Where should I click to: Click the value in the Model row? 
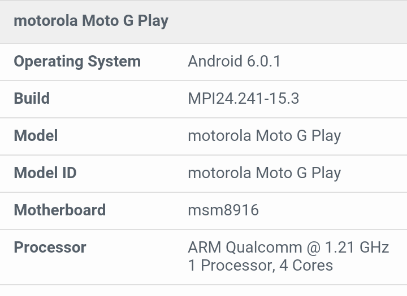[264, 136]
